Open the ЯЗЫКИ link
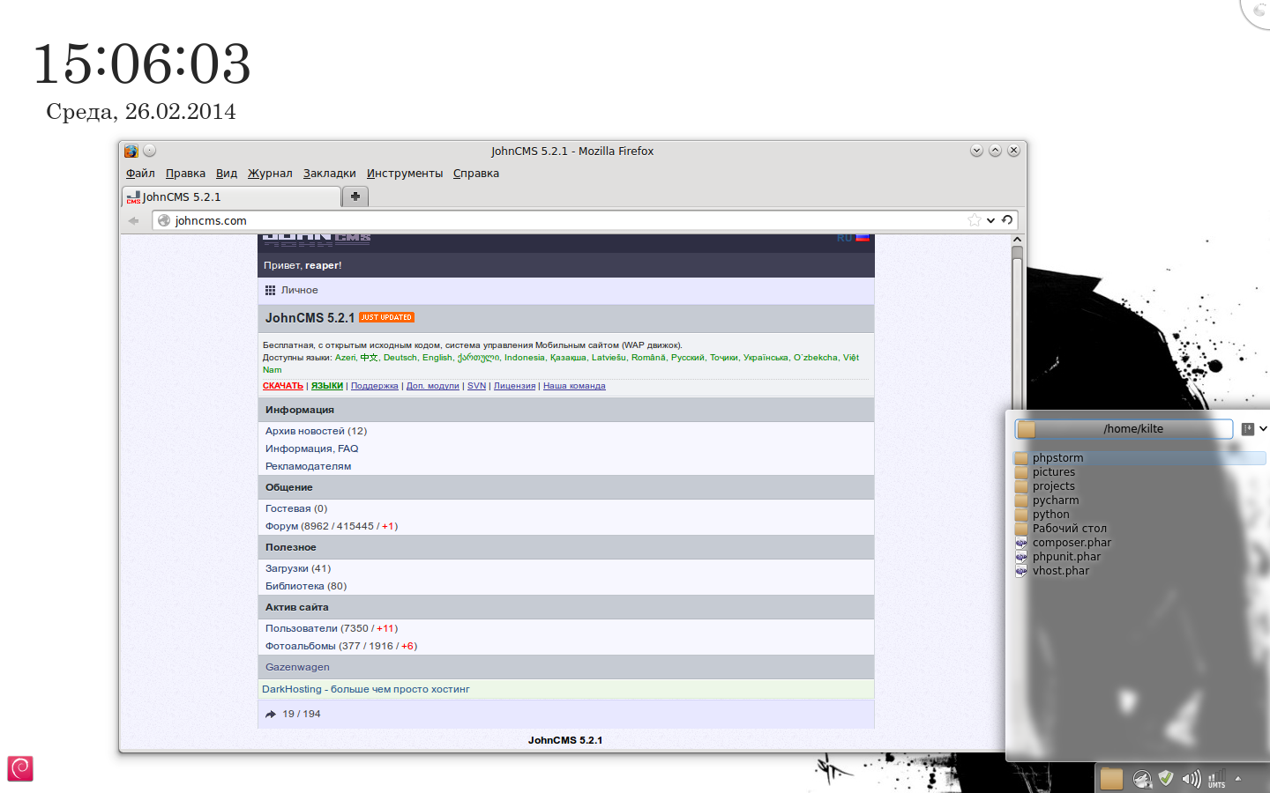1270x793 pixels. (327, 386)
